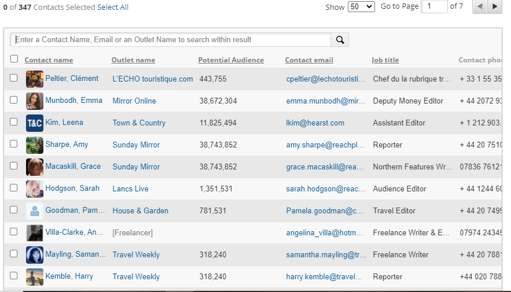Go to previous page arrow
The height and width of the screenshot is (292, 511).
[x=480, y=7]
